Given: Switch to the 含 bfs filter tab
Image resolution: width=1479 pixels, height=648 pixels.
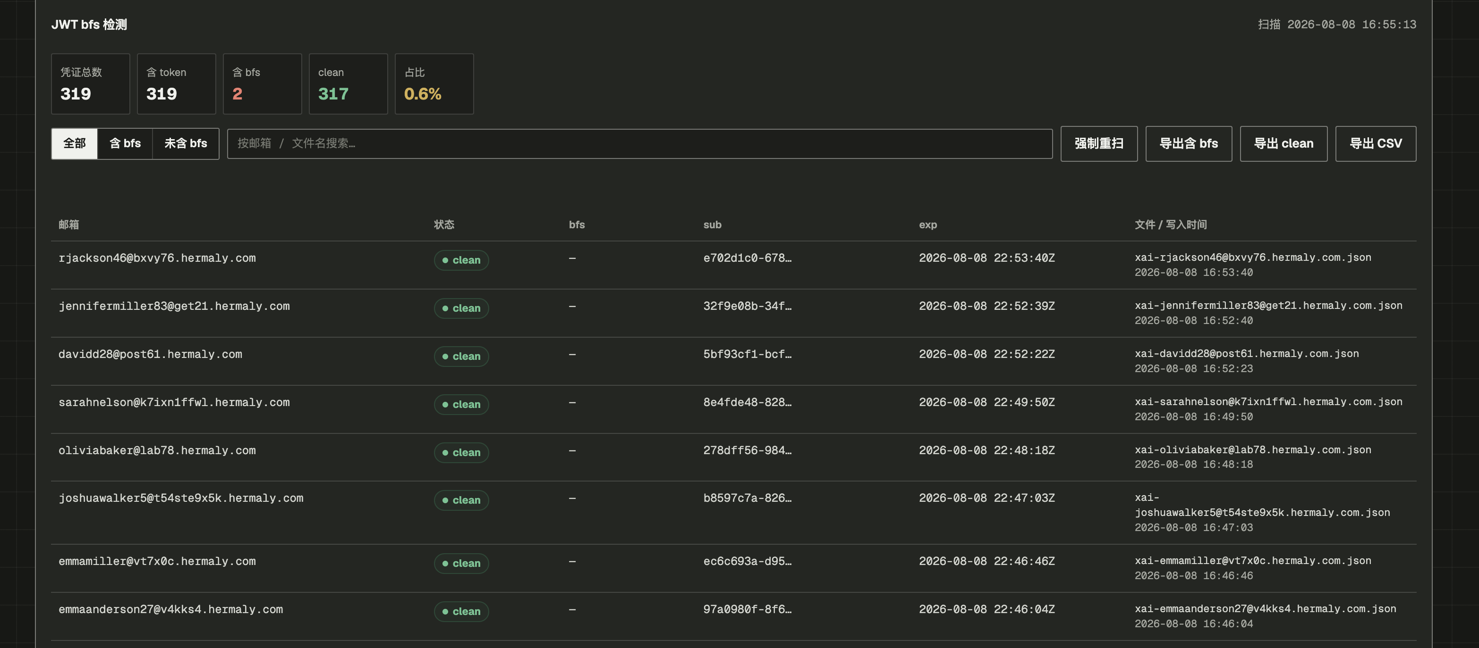Looking at the screenshot, I should [x=125, y=143].
